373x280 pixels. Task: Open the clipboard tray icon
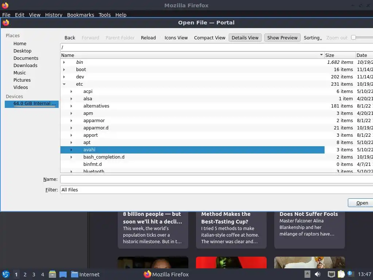coord(341,274)
